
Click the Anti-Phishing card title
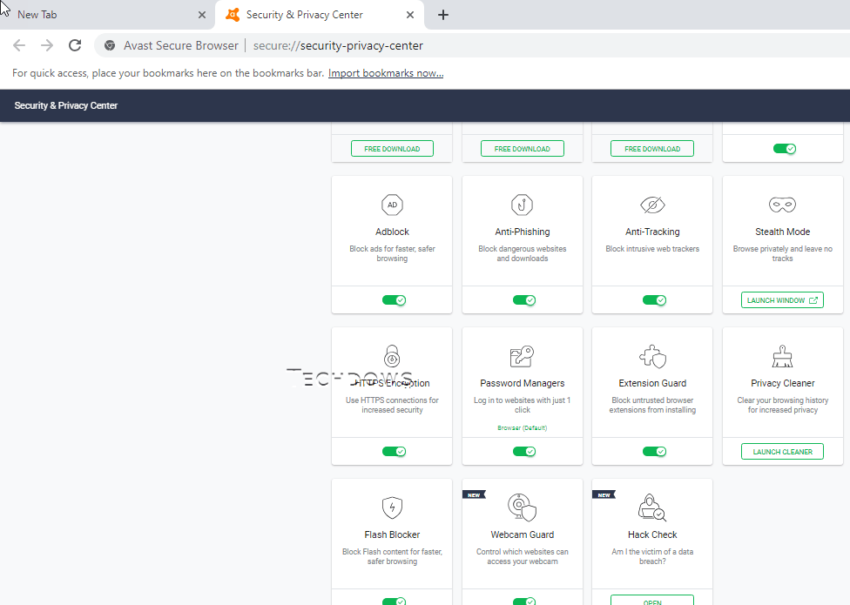522,232
